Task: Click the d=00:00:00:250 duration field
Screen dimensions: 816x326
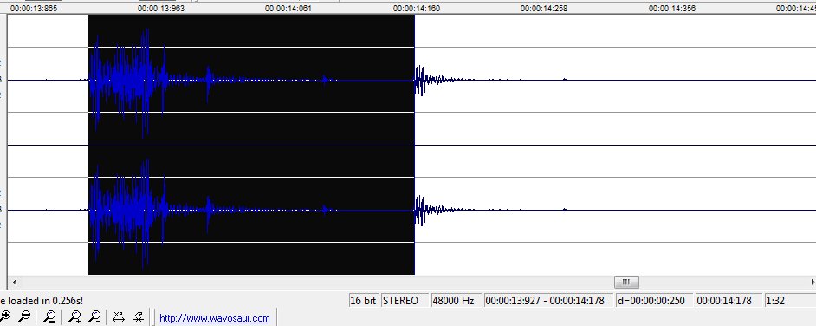Action: tap(654, 301)
